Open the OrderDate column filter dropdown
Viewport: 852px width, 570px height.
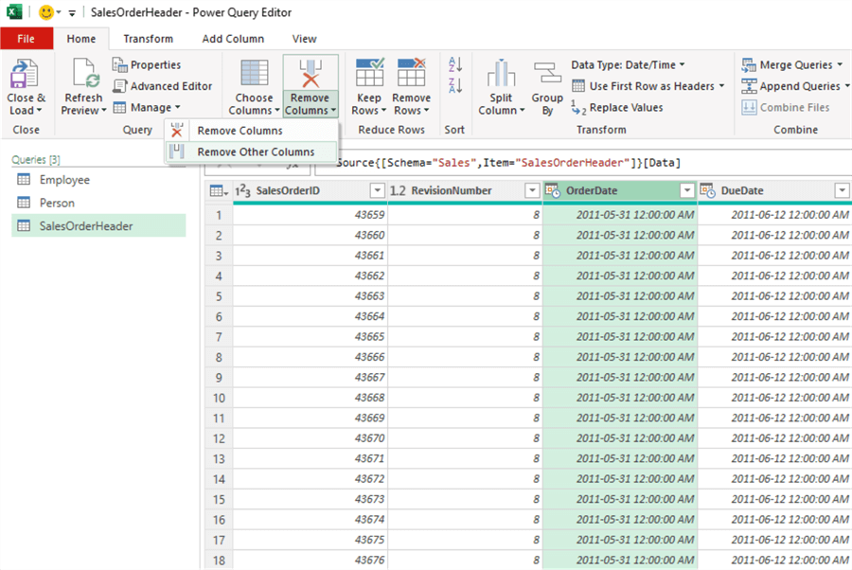pyautogui.click(x=687, y=191)
